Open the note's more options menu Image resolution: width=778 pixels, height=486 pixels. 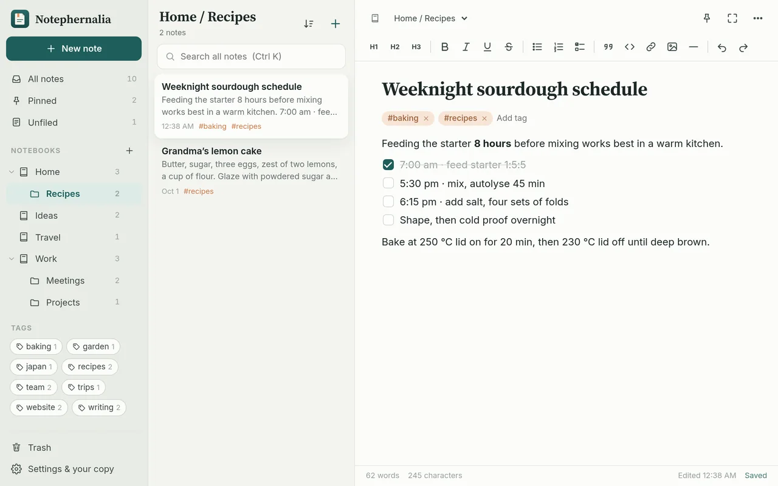click(x=758, y=18)
